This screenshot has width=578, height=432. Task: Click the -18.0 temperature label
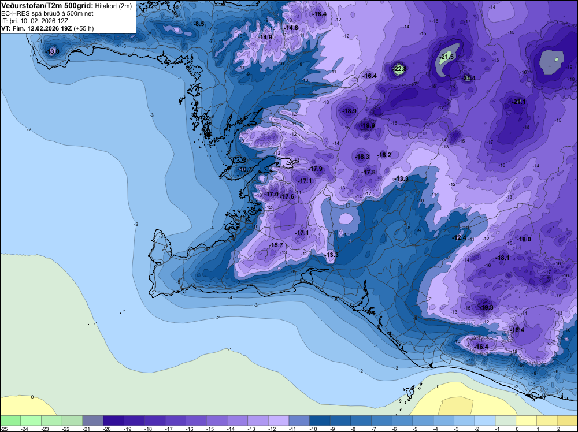point(524,239)
